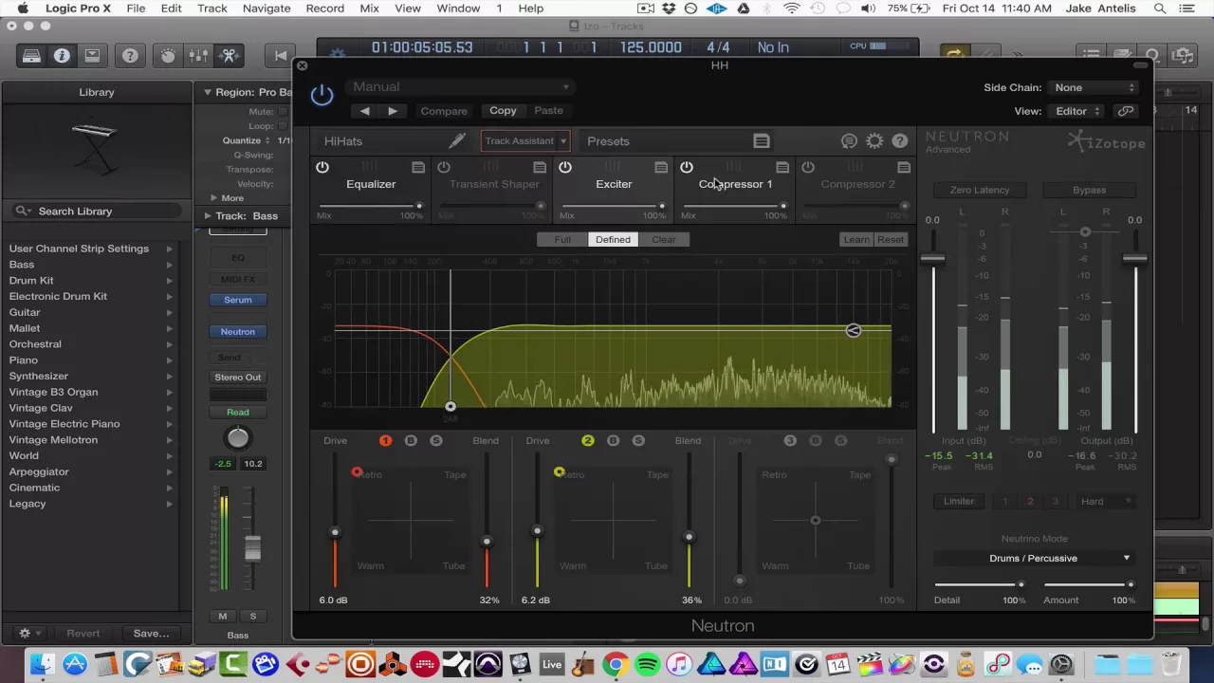Solo Exciter band 2
The image size is (1214, 683).
[638, 441]
